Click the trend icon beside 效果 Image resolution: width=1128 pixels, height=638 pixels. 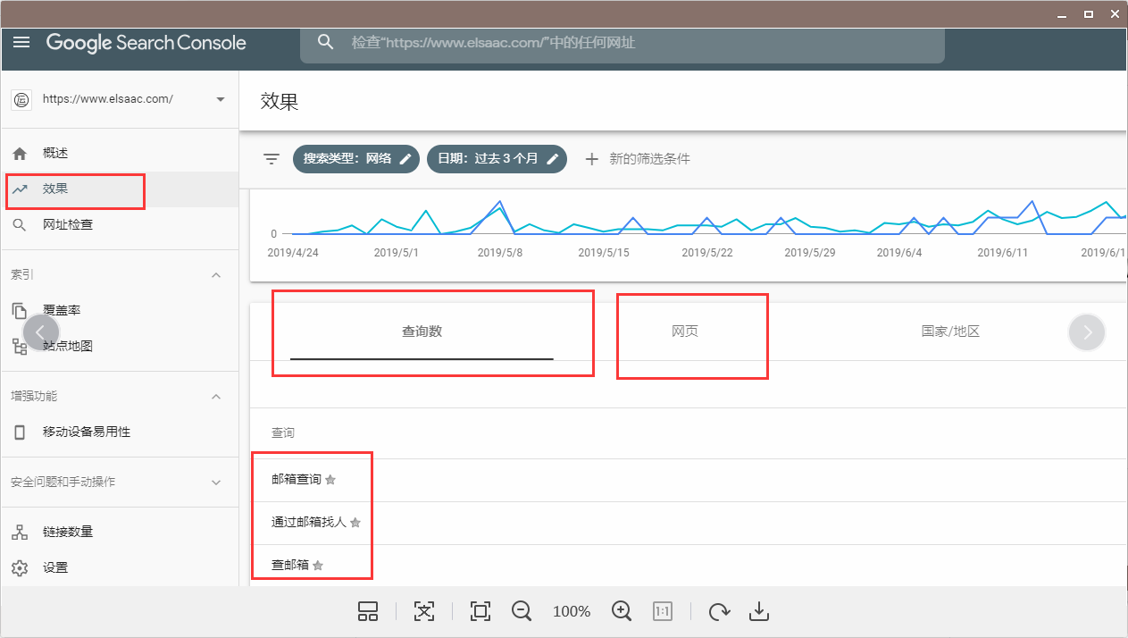click(x=20, y=189)
